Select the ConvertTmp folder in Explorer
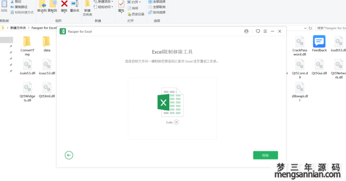The height and width of the screenshot is (181, 346). tap(27, 46)
